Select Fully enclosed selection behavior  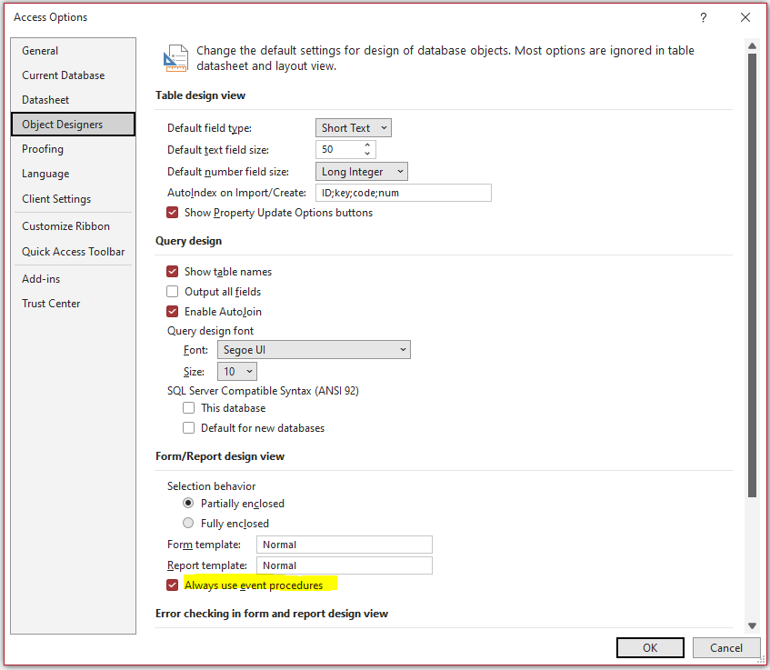(188, 523)
